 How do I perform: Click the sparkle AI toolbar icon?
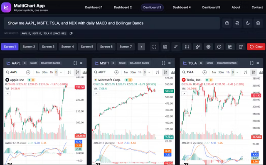click(197, 47)
